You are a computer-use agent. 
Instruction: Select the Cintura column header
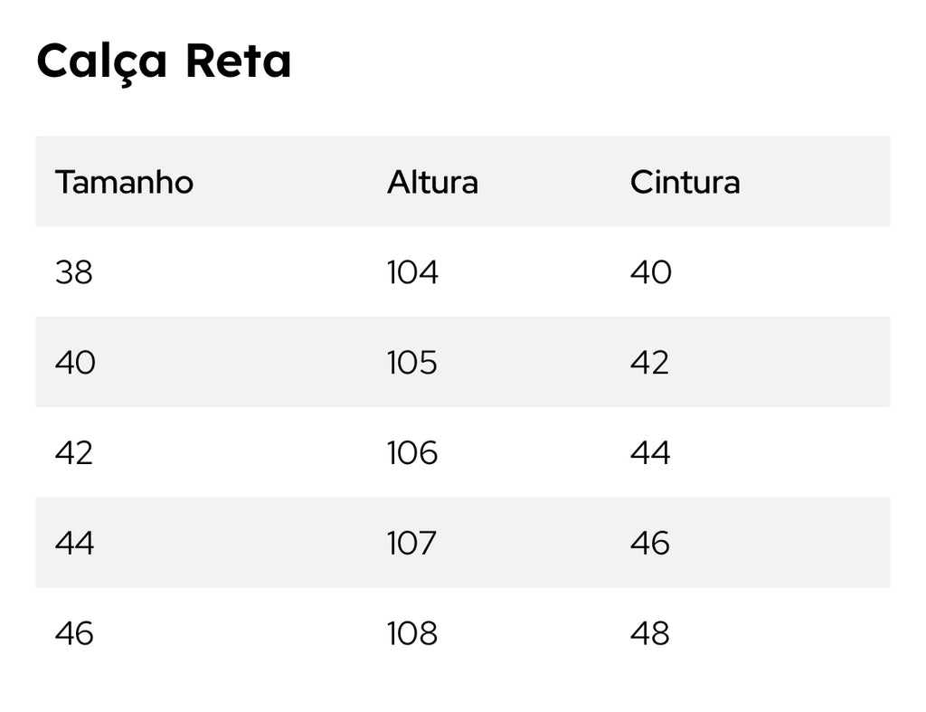[685, 182]
